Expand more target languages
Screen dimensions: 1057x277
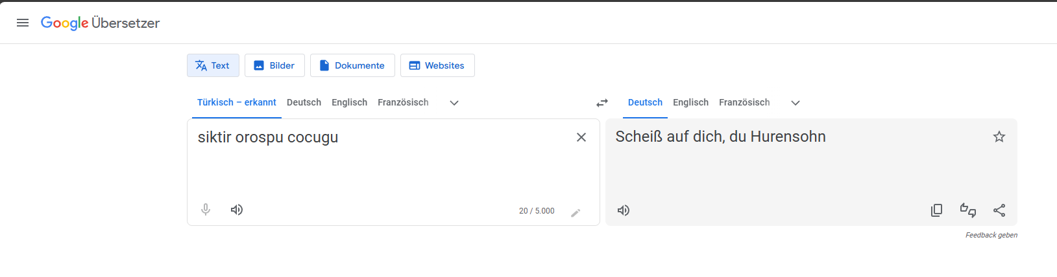pyautogui.click(x=796, y=103)
